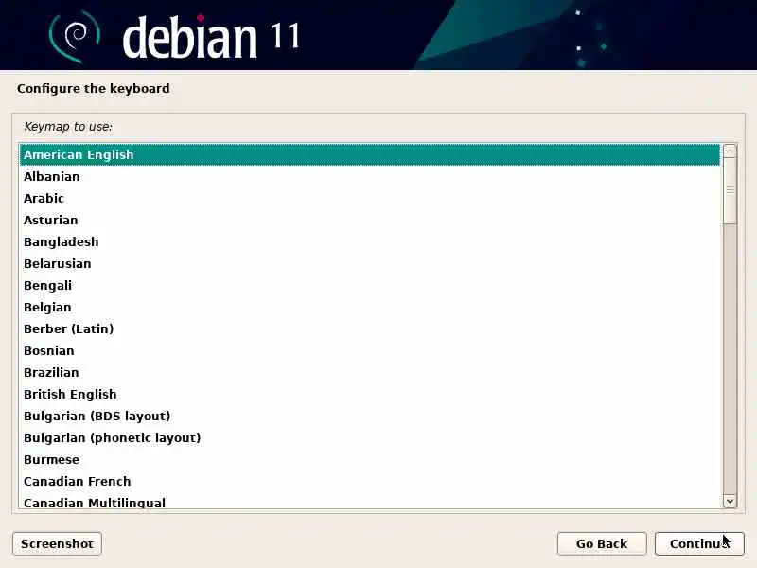Screen dimensions: 757x568
Task: Choose Belarusian keyboard layout
Action: coord(370,263)
